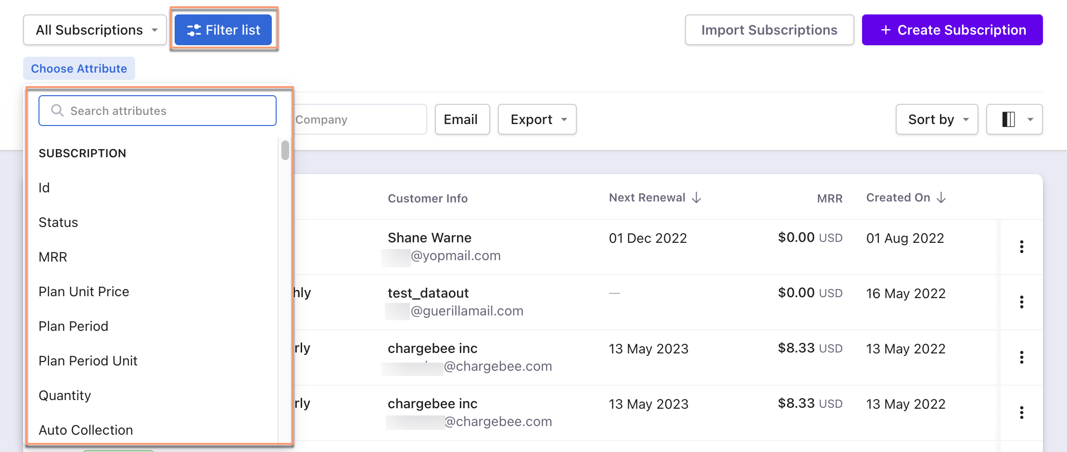The image size is (1067, 452).
Task: Click the Email button
Action: [x=462, y=119]
